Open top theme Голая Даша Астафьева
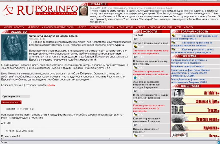220x144 pixels. tap(189, 81)
